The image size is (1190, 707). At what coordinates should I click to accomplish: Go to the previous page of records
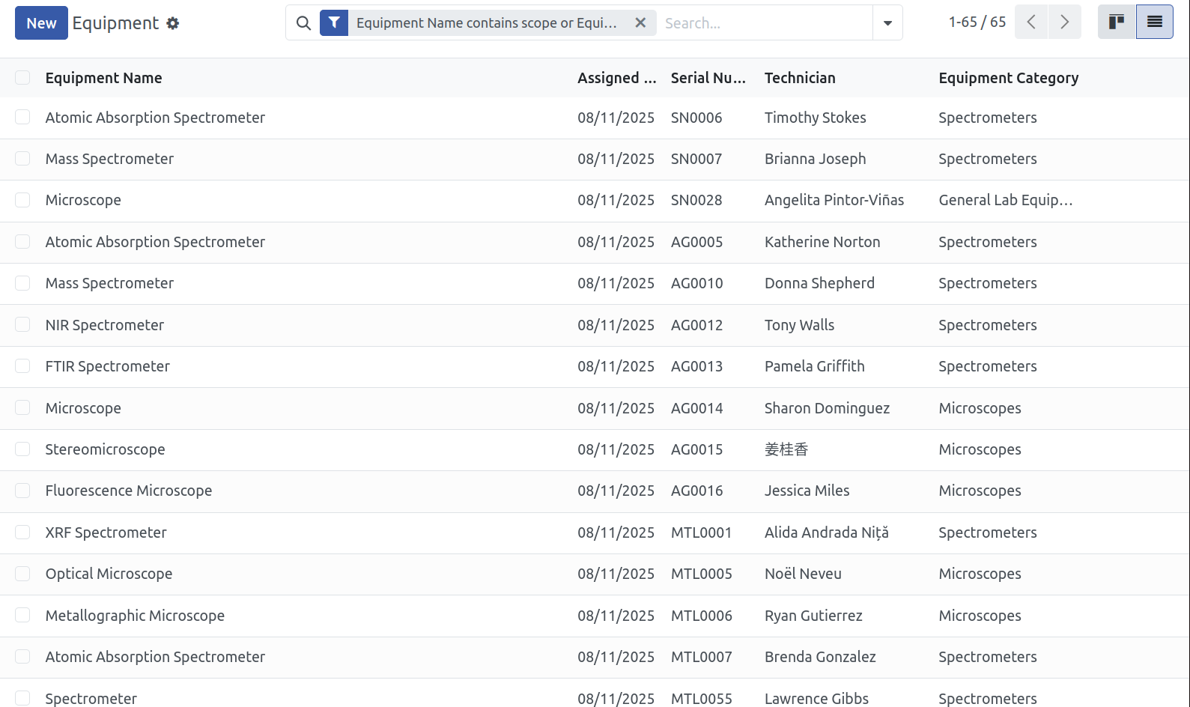tap(1031, 22)
